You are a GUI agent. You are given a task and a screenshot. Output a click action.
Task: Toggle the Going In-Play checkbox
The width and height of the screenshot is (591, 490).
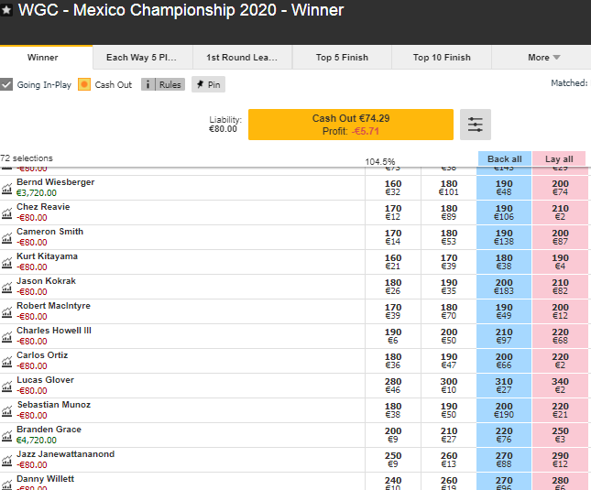pos(6,84)
